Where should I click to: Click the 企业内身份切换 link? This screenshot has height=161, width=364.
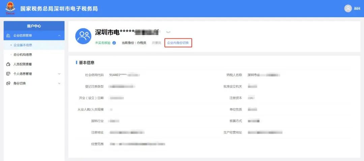coord(178,43)
